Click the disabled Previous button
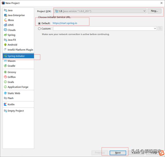This screenshot has width=165, height=157. (100, 153)
